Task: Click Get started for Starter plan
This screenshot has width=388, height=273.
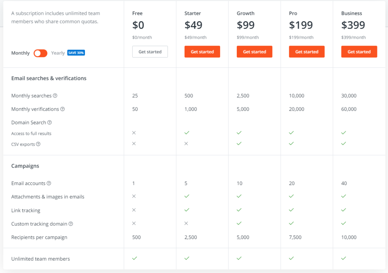Action: click(202, 52)
